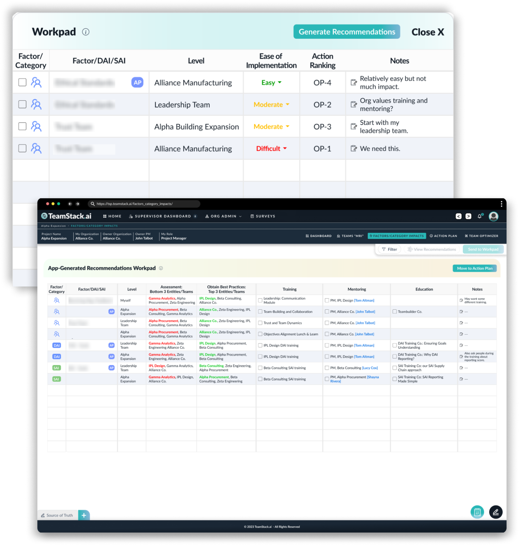Click the browser kebab menu icon
This screenshot has height=545, width=519.
click(501, 204)
